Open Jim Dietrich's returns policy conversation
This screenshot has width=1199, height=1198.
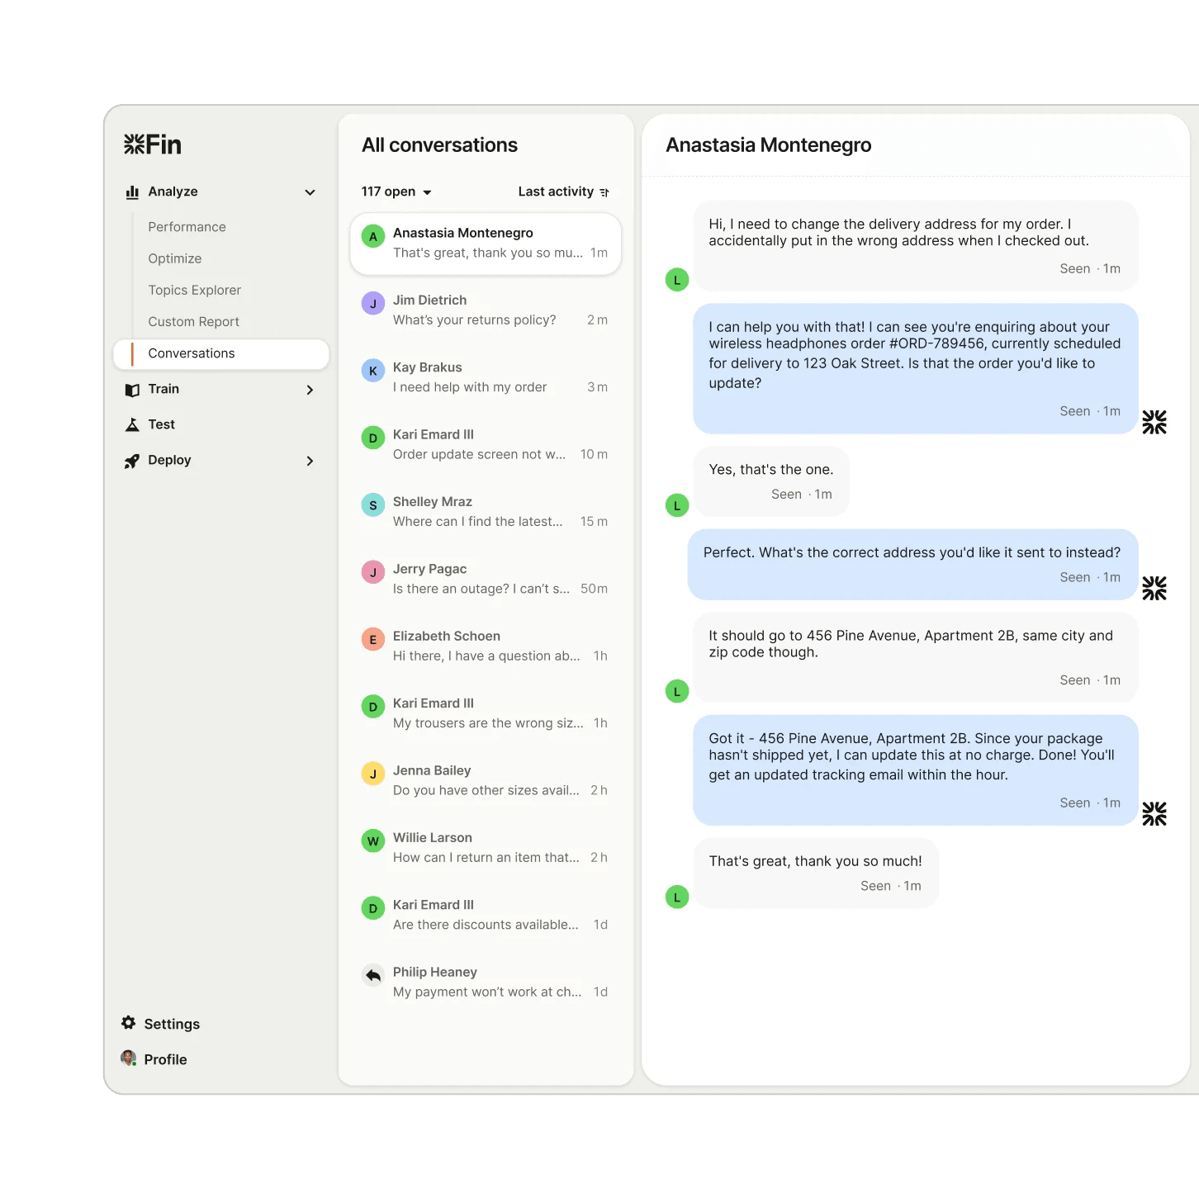[485, 310]
